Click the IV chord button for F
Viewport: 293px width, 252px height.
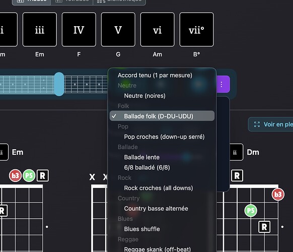(79, 30)
